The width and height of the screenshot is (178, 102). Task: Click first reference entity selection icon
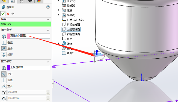[4, 37]
